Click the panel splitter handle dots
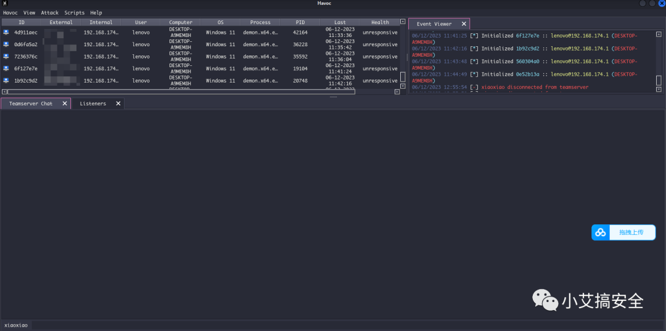The width and height of the screenshot is (666, 331). click(333, 97)
